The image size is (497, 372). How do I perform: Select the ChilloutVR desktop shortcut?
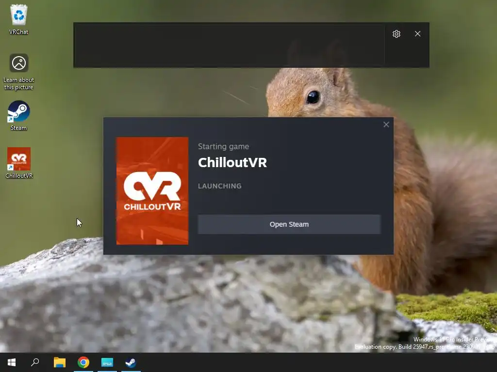point(19,163)
